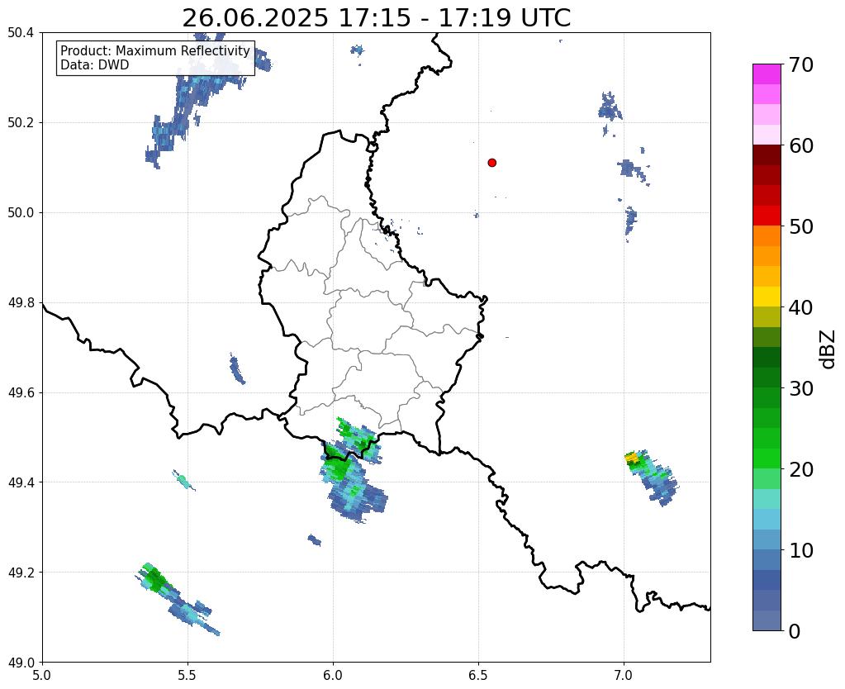Click the colorbar tick label 60
This screenshot has width=845, height=689.
pos(801,145)
